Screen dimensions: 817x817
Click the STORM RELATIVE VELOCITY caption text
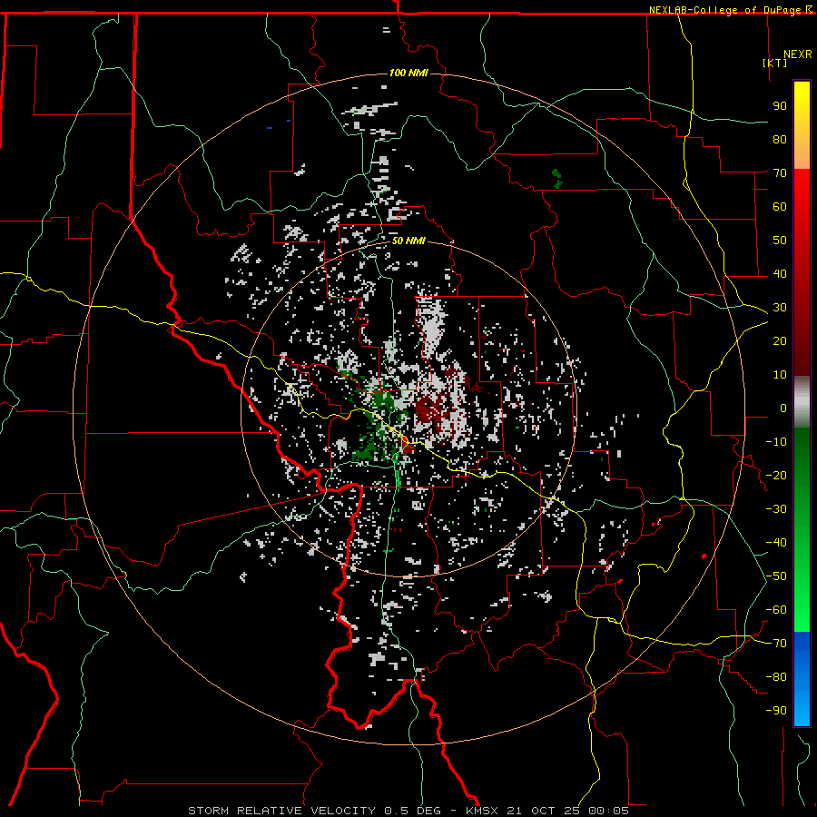point(281,811)
